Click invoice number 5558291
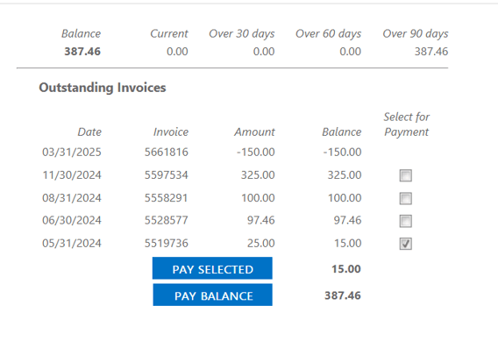This screenshot has width=498, height=341. (166, 198)
